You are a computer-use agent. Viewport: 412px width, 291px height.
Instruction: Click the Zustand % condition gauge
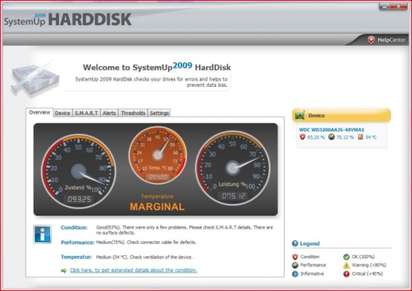79,171
